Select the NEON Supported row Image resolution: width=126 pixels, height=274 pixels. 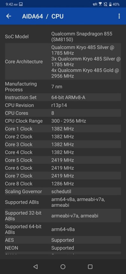pos(63,248)
